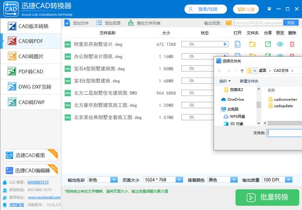Start converting 阿里苏丹别墅设计.dwg via play arrow
This screenshot has height=210, width=302.
coord(225,44)
